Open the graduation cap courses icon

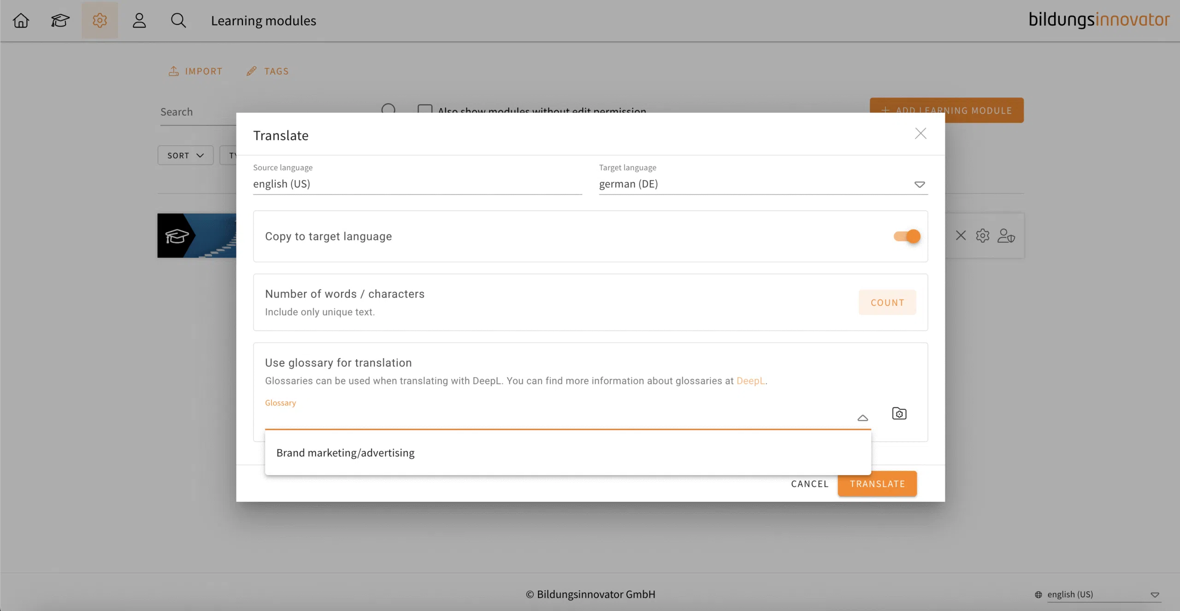point(60,20)
